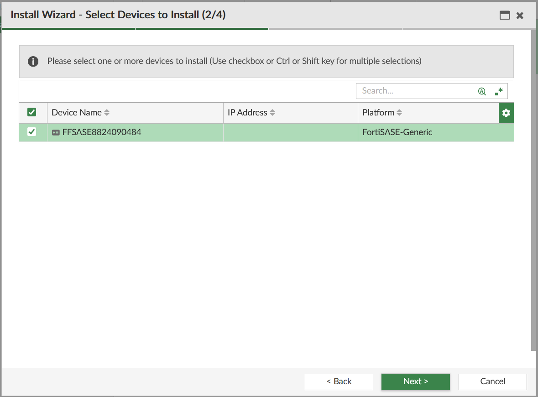The image size is (538, 397).
Task: Open the column settings gear icon
Action: [506, 113]
